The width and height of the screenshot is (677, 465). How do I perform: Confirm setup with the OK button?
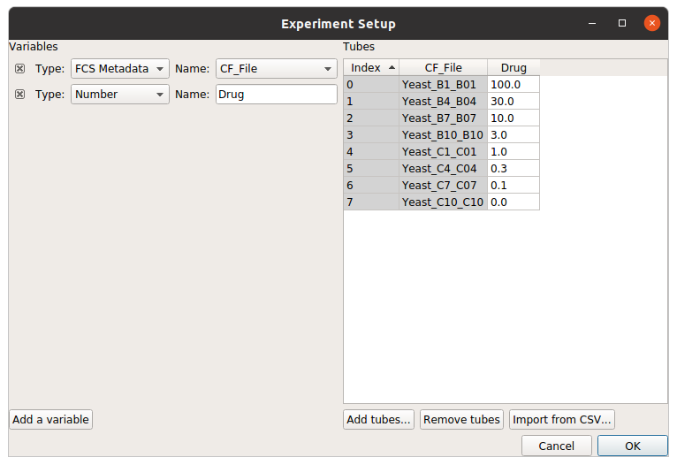[x=633, y=446]
